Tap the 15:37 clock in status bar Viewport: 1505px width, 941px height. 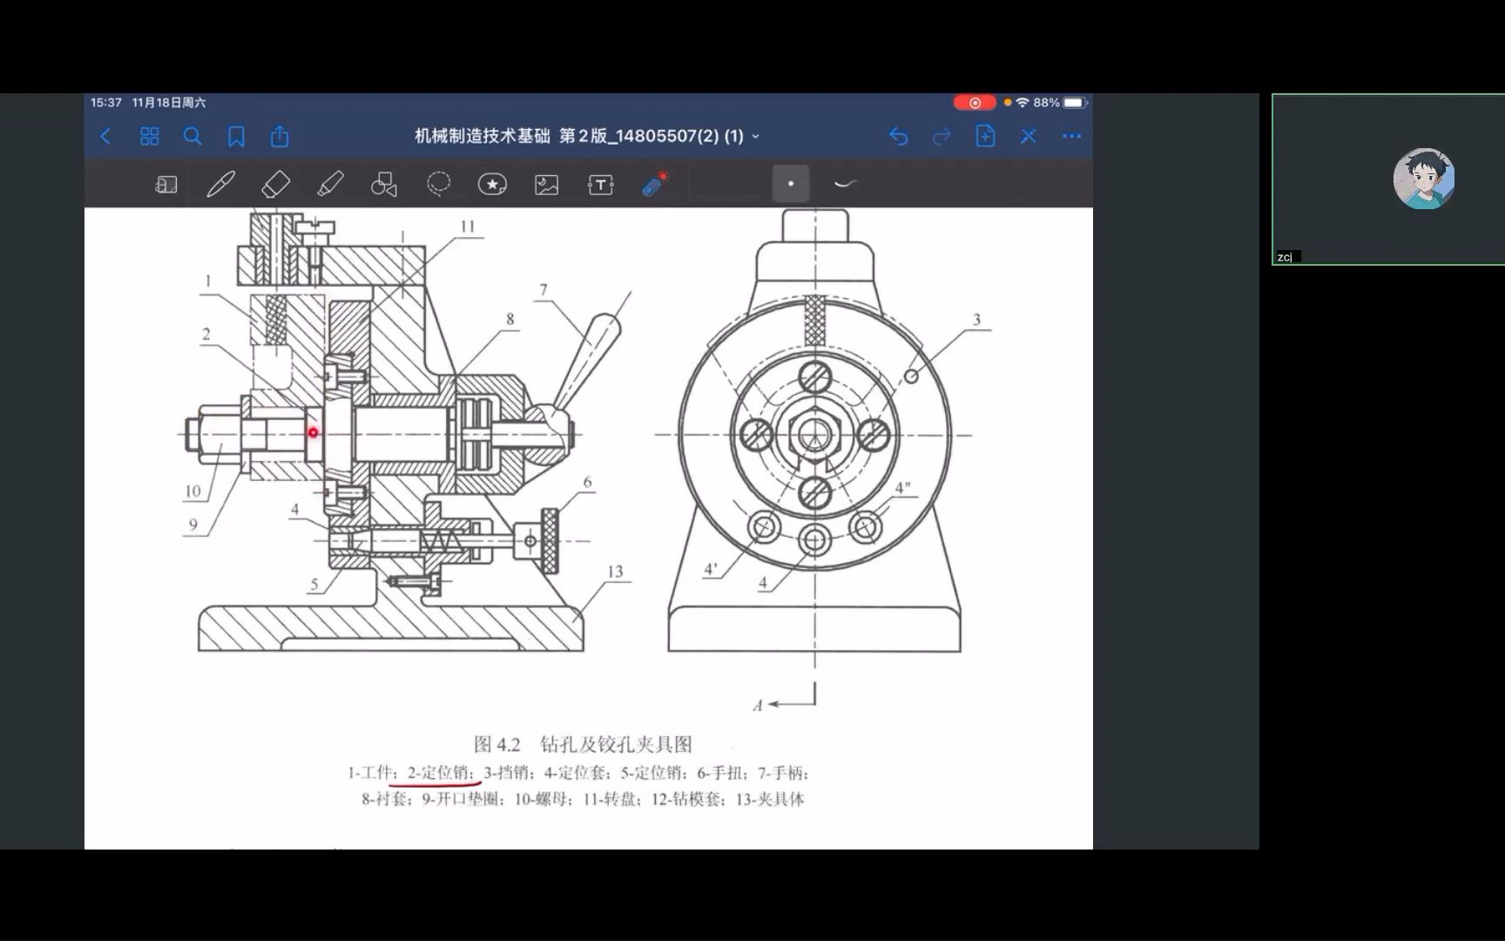pyautogui.click(x=106, y=103)
